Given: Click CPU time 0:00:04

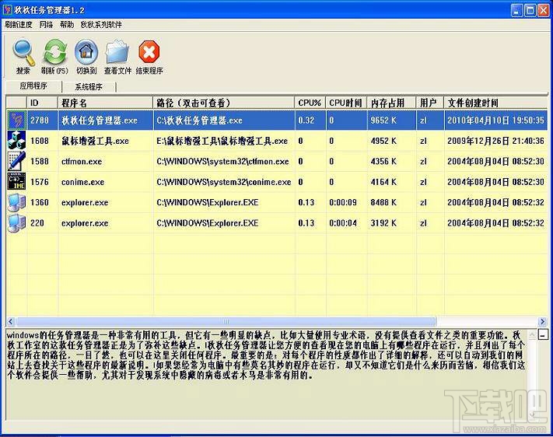Looking at the screenshot, I should pos(343,223).
